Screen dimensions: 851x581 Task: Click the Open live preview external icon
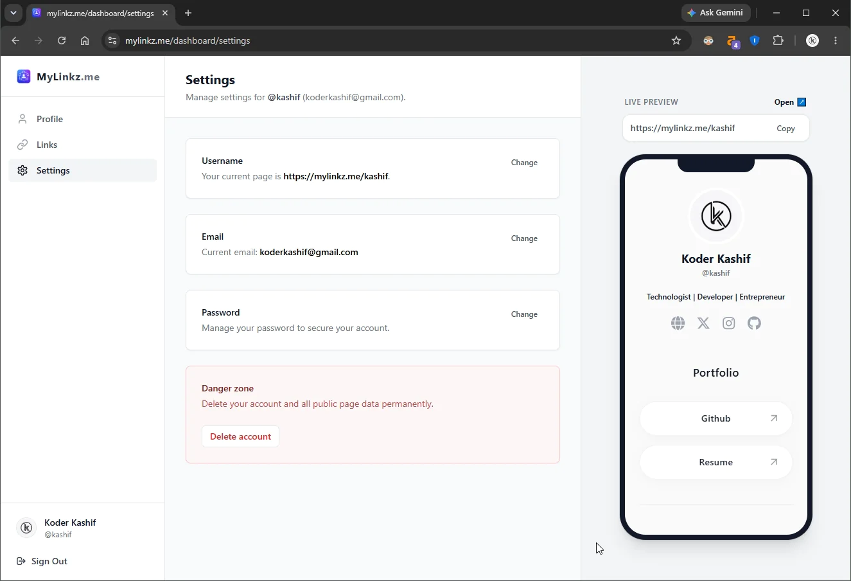coord(802,102)
